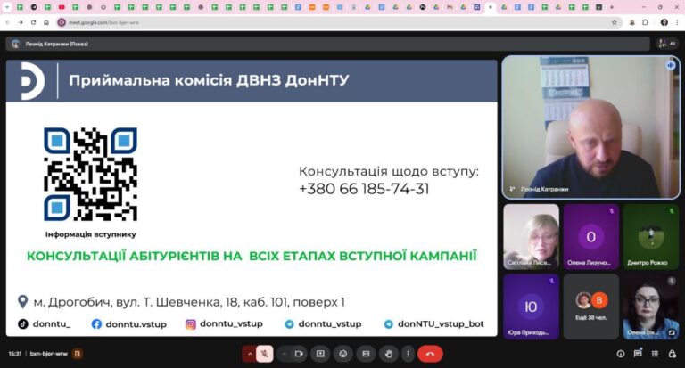Open the emoji reactions button

coord(343,354)
